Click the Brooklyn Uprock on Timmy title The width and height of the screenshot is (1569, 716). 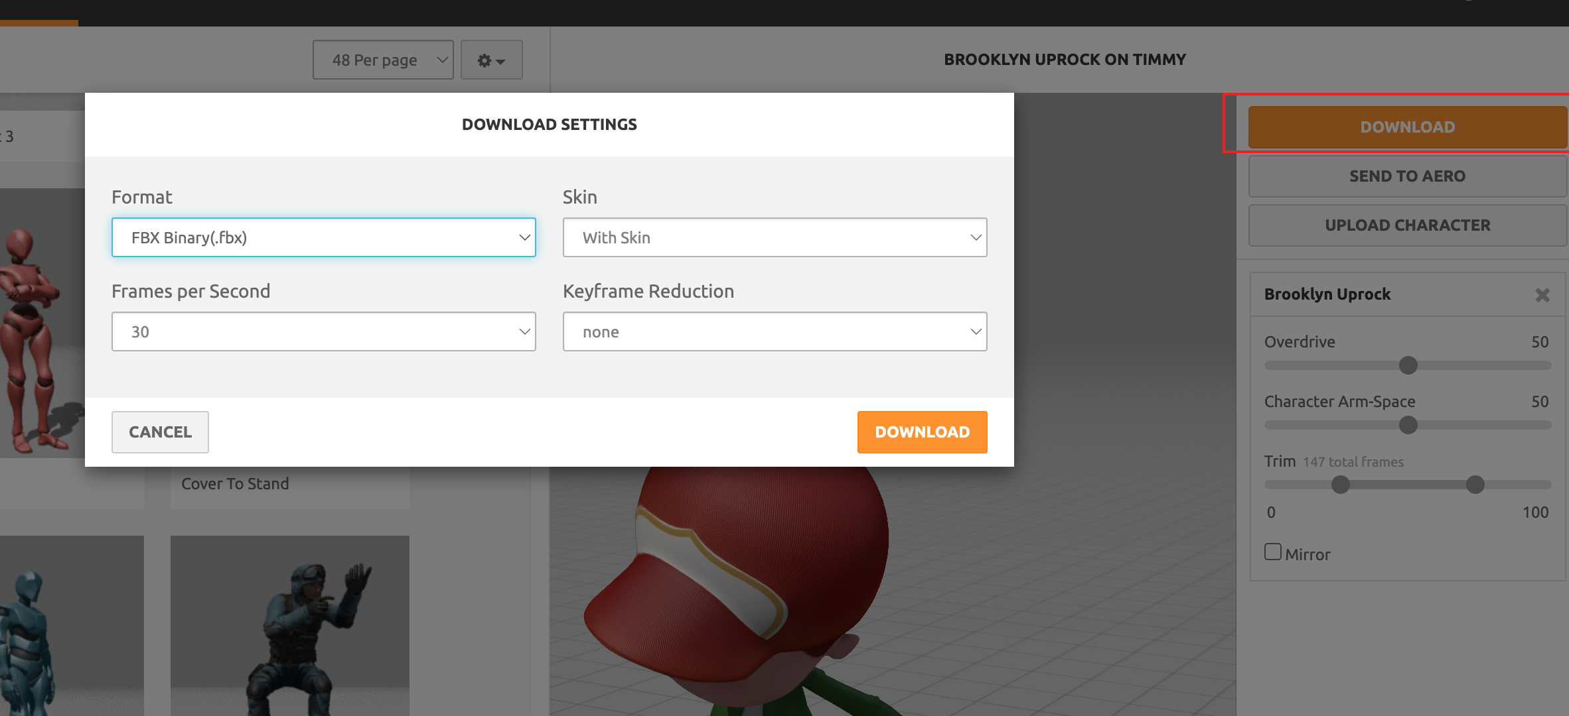point(1065,60)
